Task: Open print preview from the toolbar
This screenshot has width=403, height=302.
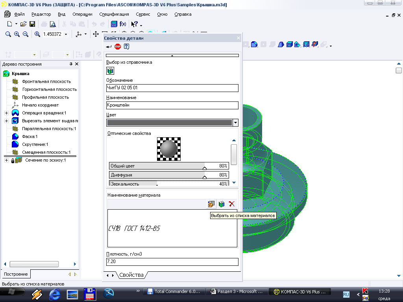Action: (x=53, y=24)
